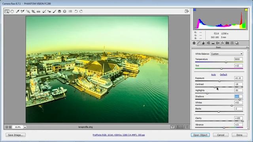Click the Clarity slider handle
Screen dimensions: 253x142
point(242,121)
